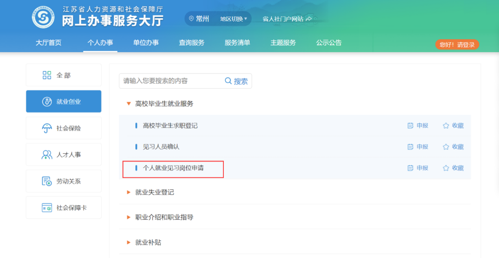The height and width of the screenshot is (258, 499).
Task: Click the magnifier search icon
Action: click(228, 81)
